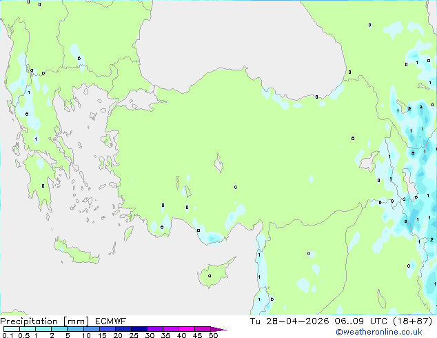Click the 0.1–0.5 mm legend color swatch
The width and height of the screenshot is (437, 338).
12,329
